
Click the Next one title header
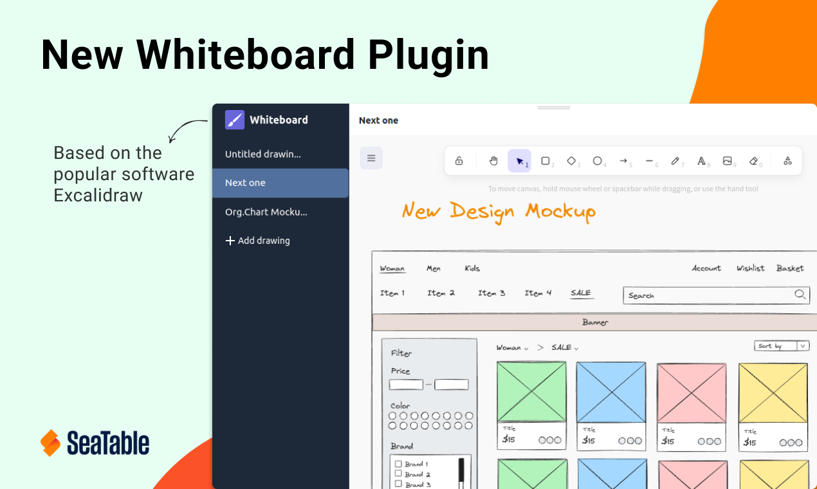click(x=378, y=120)
